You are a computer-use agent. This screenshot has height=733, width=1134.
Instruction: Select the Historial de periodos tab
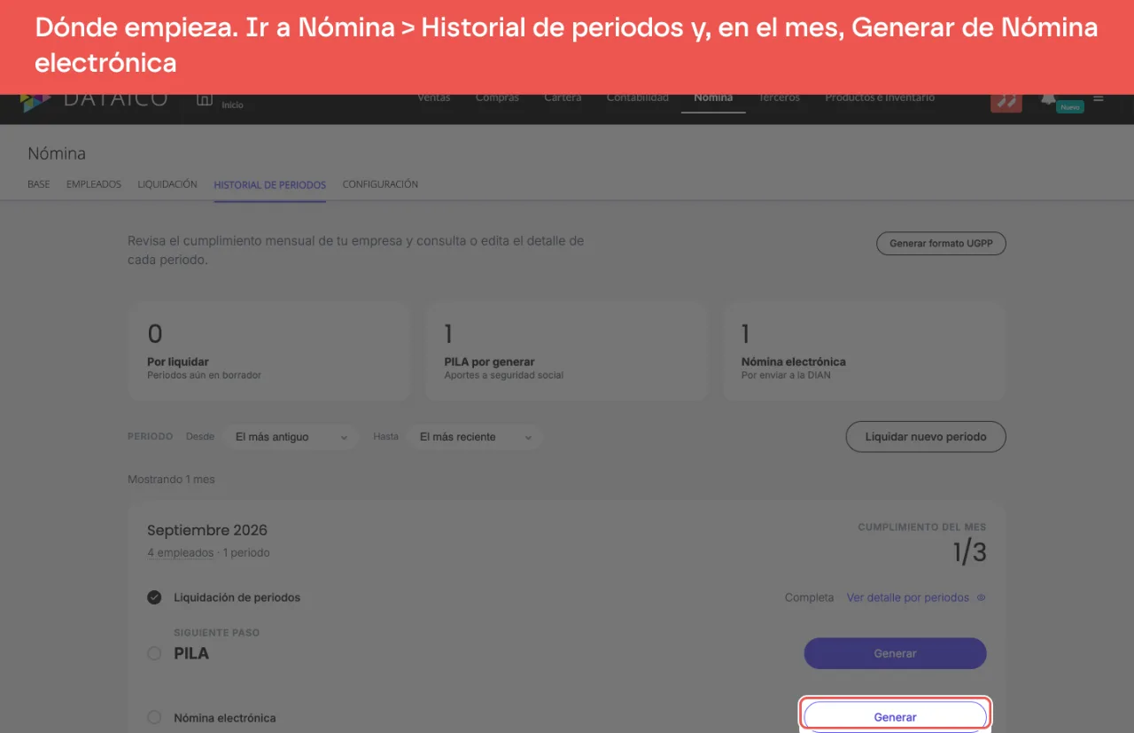[x=270, y=185]
